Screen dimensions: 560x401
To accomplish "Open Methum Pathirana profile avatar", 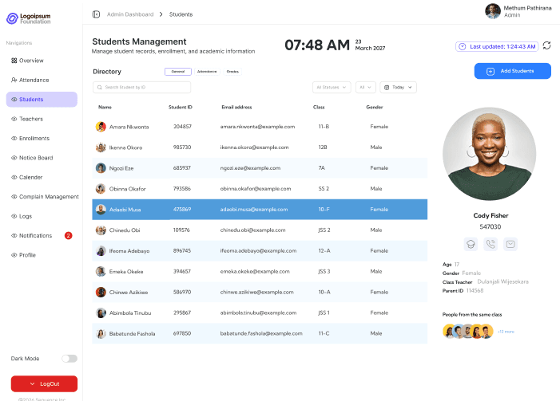I will [x=493, y=11].
